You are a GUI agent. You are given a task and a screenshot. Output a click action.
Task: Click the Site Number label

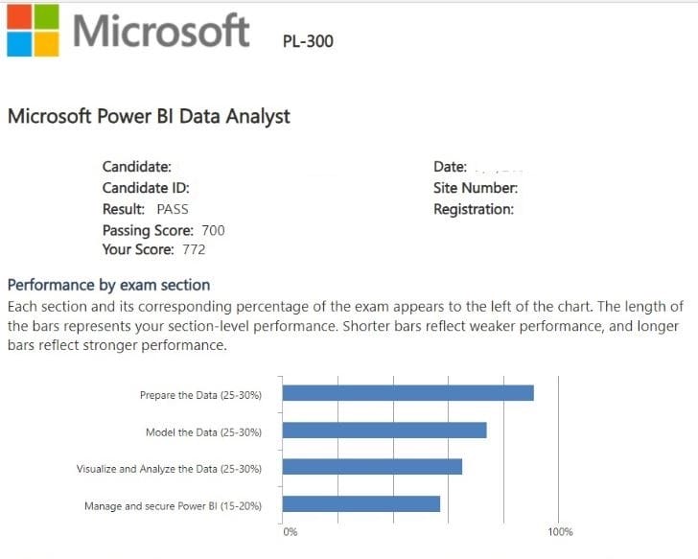[476, 188]
